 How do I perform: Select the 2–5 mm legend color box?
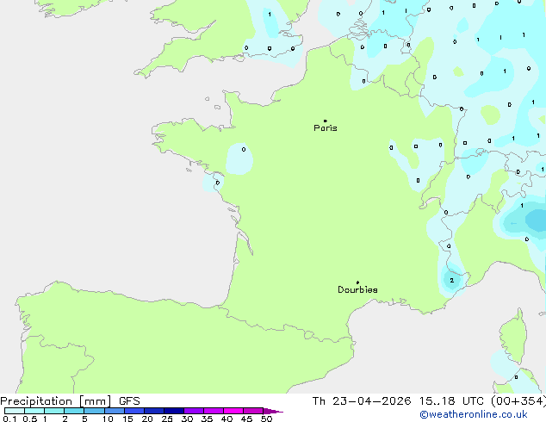tap(74, 411)
